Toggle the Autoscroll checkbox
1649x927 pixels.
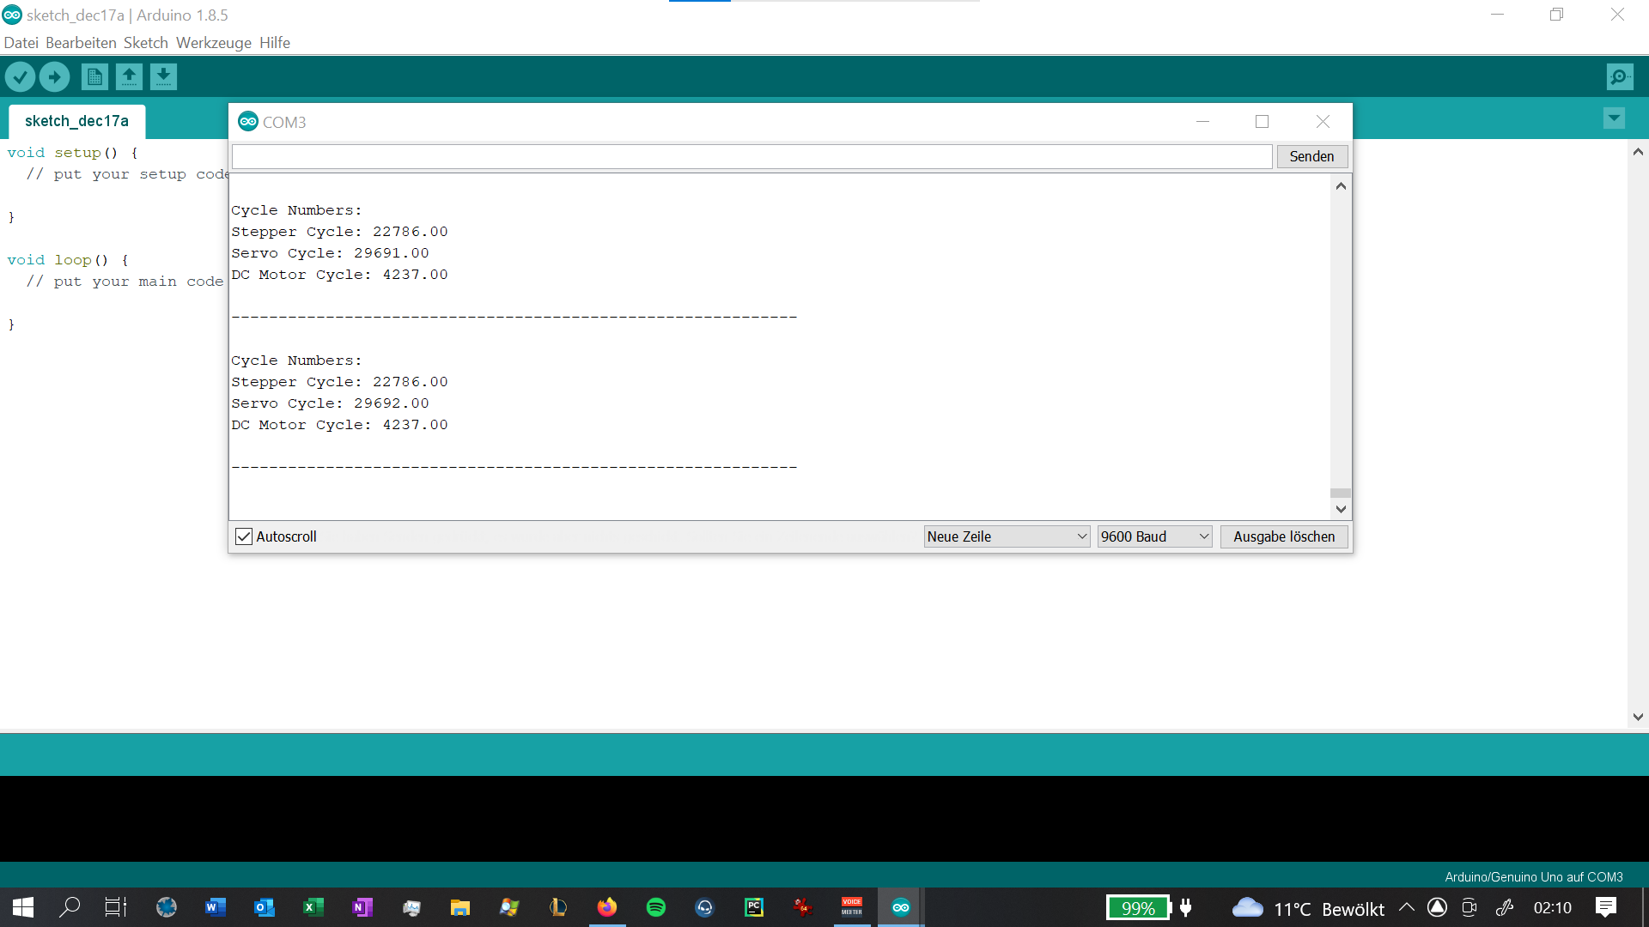[x=244, y=536]
